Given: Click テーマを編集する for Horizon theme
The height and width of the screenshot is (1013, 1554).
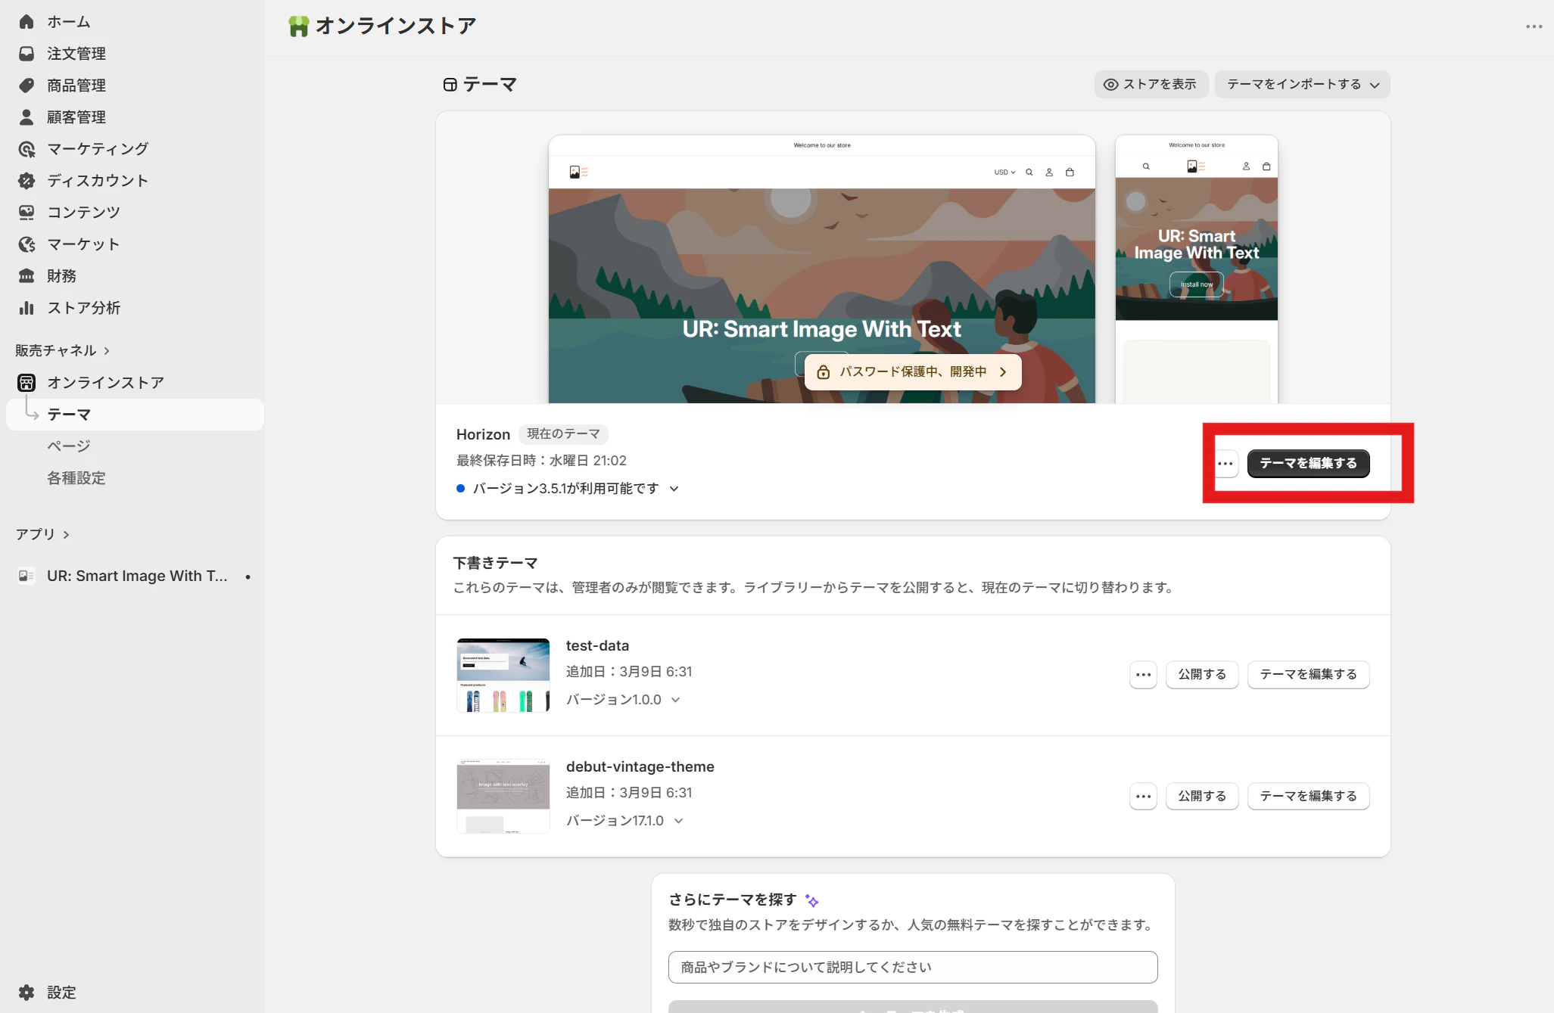Looking at the screenshot, I should point(1308,464).
